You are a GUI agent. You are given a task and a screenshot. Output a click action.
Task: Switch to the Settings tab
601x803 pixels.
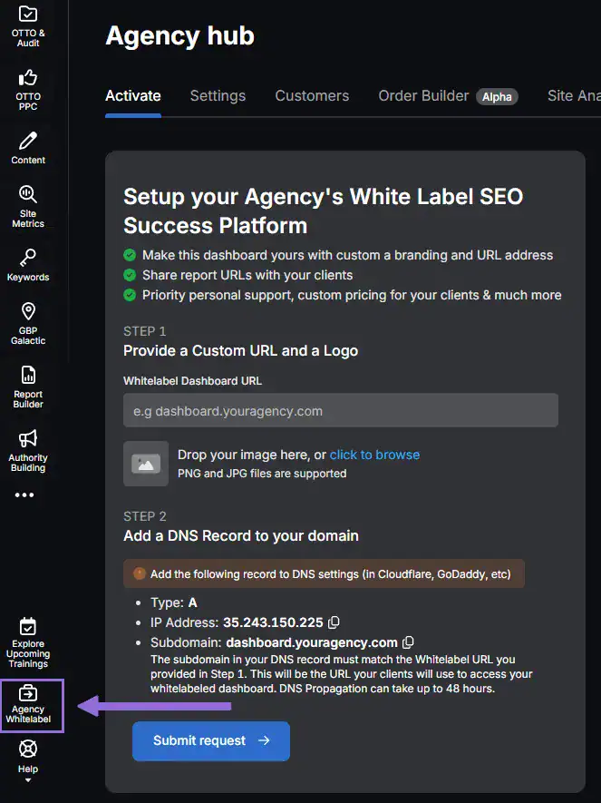click(218, 95)
